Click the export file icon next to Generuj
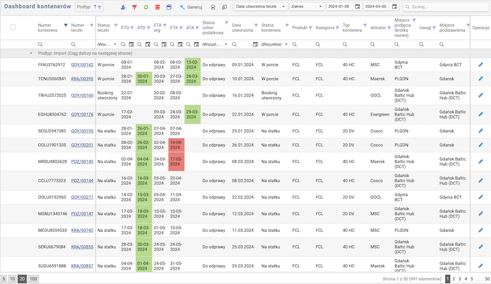The height and width of the screenshot is (284, 491). (213, 7)
